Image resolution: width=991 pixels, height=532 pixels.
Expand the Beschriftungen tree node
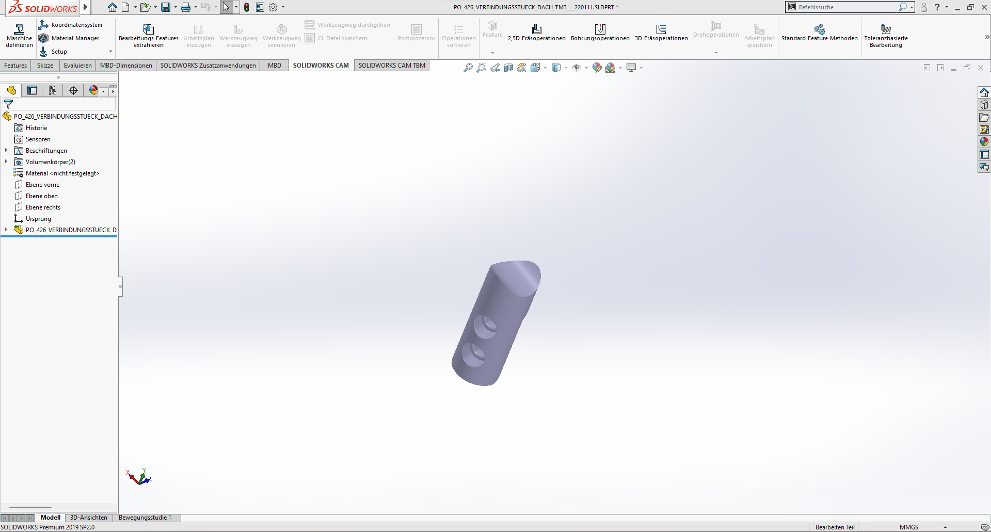click(6, 151)
